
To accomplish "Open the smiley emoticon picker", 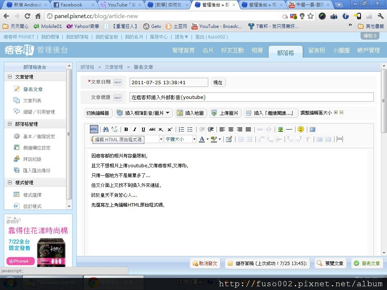I will tap(300, 129).
